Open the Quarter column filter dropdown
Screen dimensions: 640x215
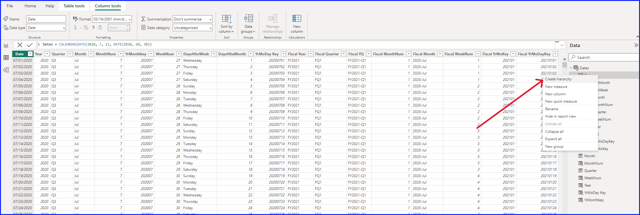click(70, 54)
